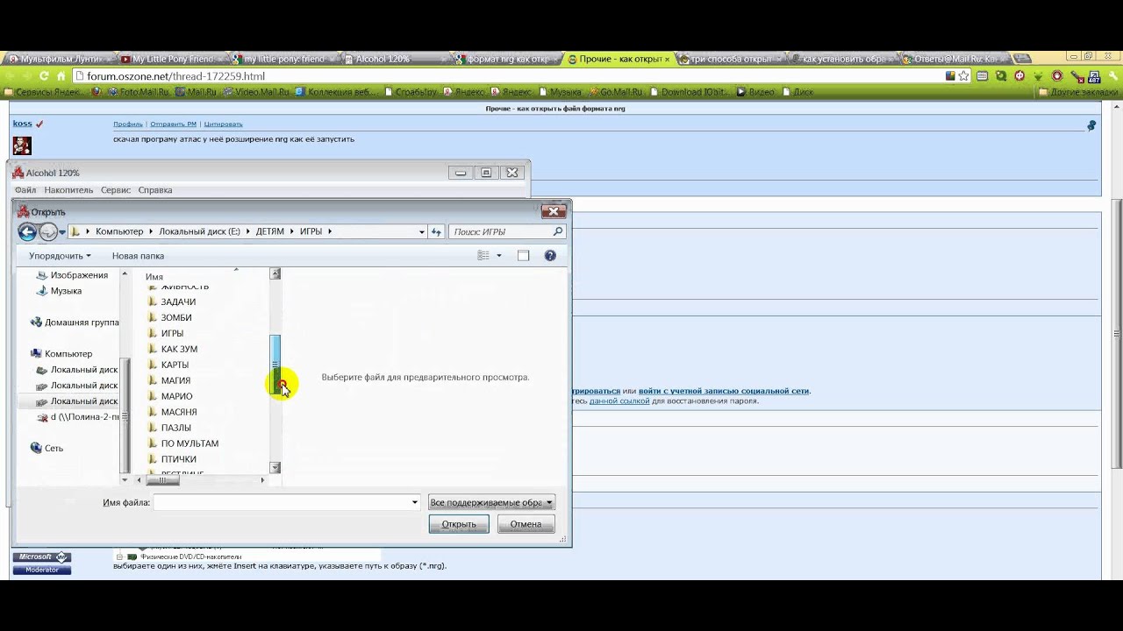This screenshot has width=1123, height=631.
Task: Expand address bar history dropdown
Action: pyautogui.click(x=422, y=232)
